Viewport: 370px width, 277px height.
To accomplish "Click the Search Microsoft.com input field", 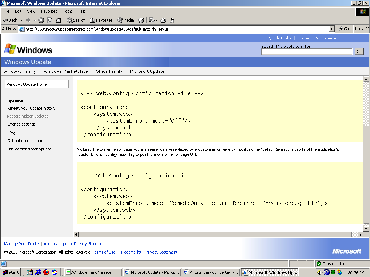I will 306,52.
